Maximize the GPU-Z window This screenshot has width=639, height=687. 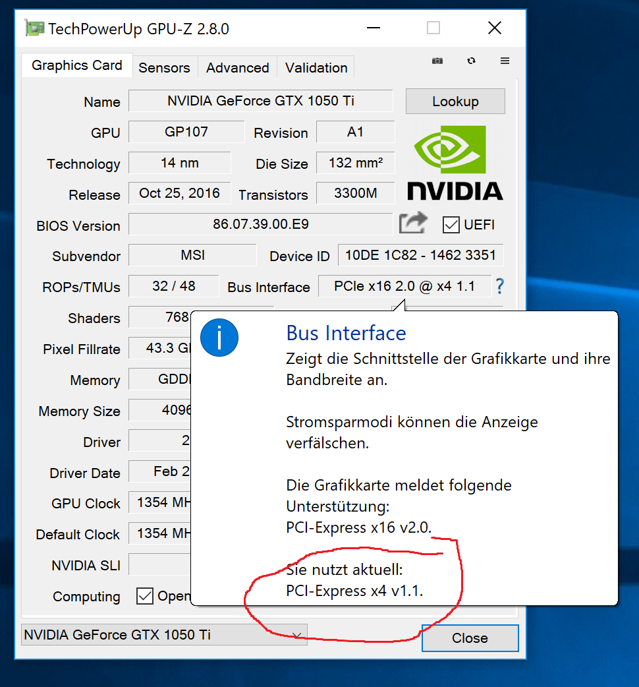coord(433,28)
